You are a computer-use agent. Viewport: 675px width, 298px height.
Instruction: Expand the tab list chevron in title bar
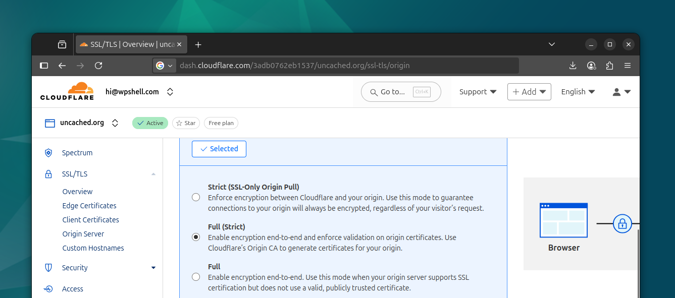coord(552,44)
